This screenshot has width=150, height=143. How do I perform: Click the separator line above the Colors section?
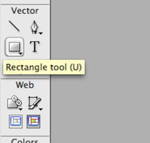(x=25, y=136)
